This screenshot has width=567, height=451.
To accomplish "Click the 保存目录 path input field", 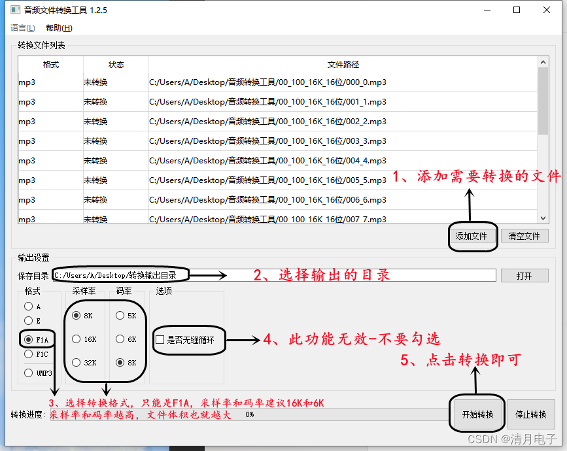I will tap(275, 275).
